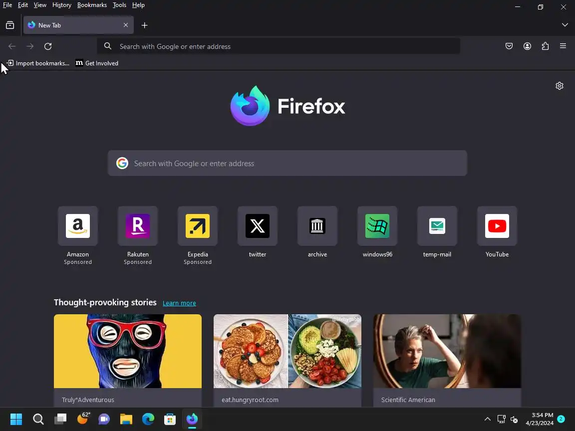Launch File Explorer from the taskbar
Viewport: 575px width, 431px height.
(126, 419)
